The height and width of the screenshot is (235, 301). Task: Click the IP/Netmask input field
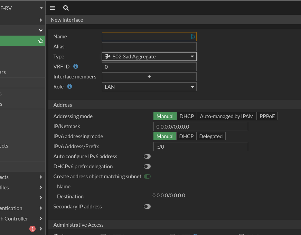(x=200, y=127)
